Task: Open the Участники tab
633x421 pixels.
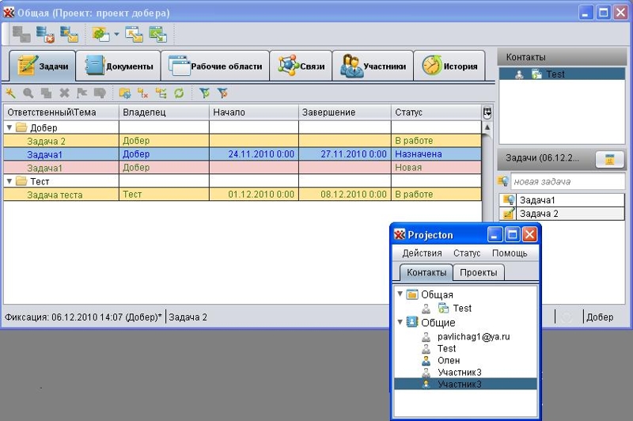Action: pos(373,66)
